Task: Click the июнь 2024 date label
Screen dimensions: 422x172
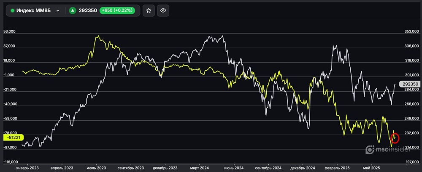Action: click(234, 168)
